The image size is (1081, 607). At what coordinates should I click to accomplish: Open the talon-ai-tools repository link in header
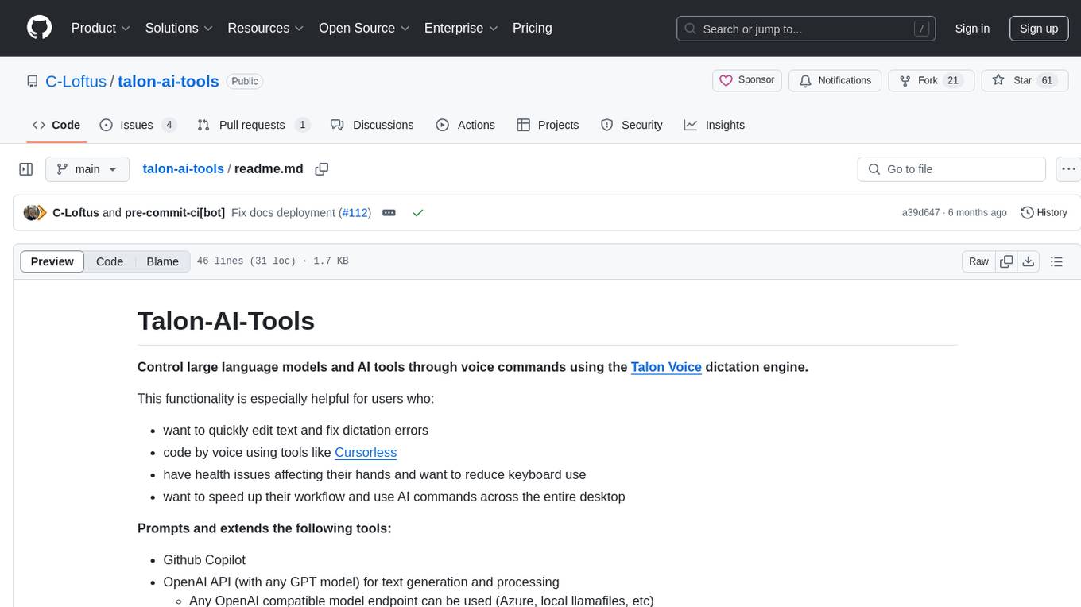169,81
